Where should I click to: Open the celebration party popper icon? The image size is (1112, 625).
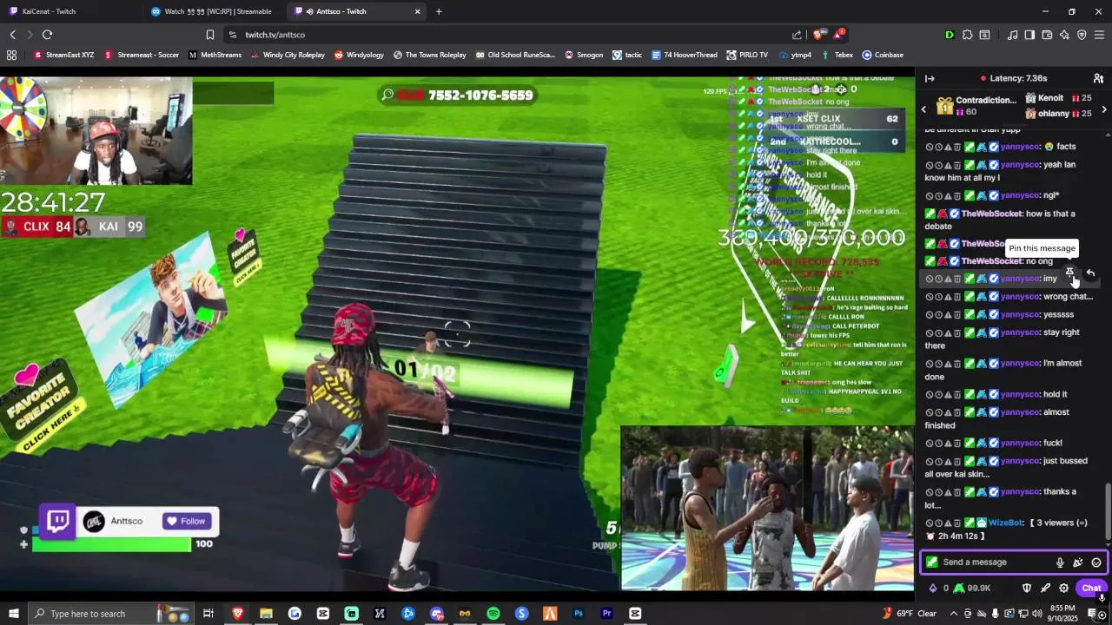[x=1078, y=562]
